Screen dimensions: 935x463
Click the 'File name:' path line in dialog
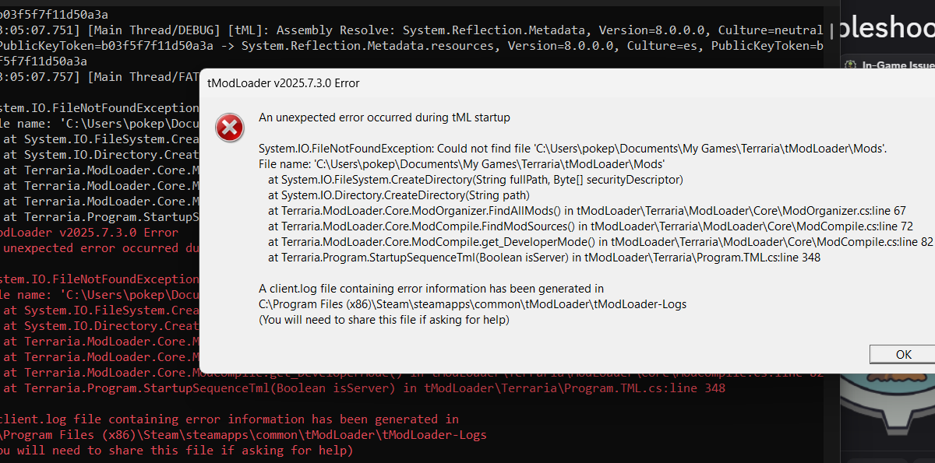tap(461, 164)
